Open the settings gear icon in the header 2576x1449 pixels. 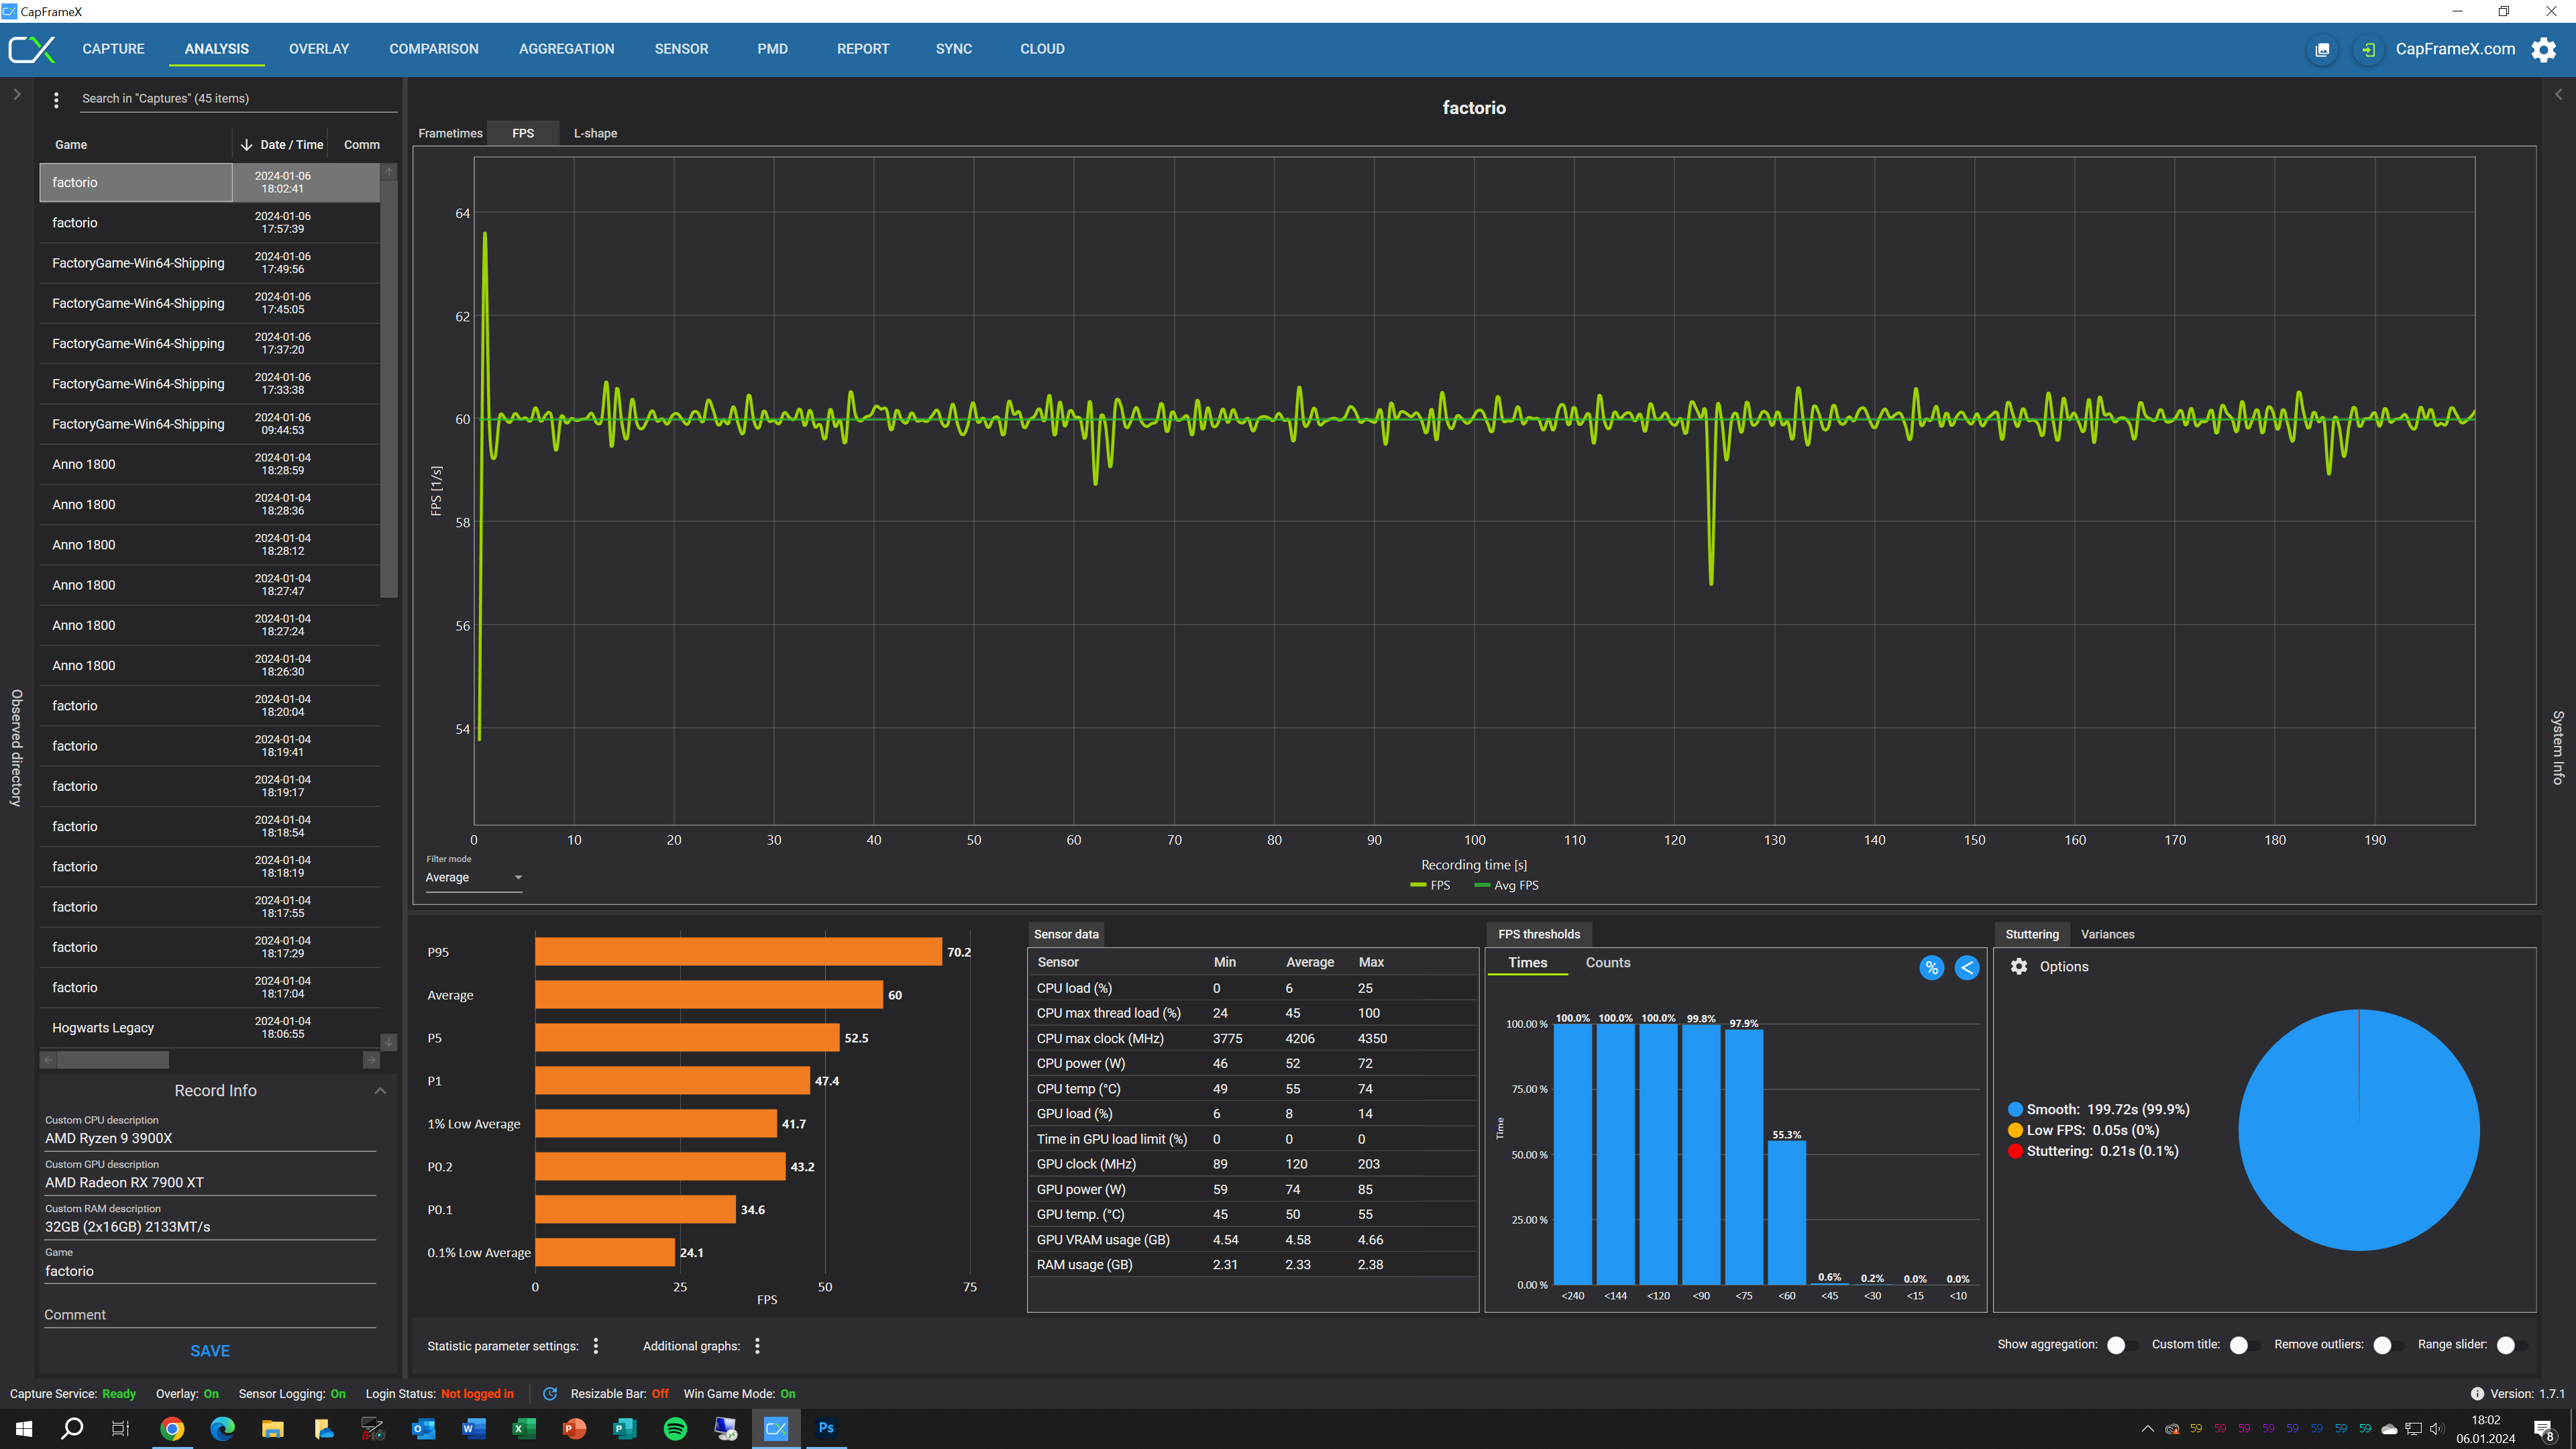point(2543,49)
